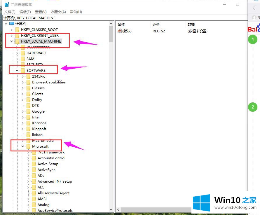Expand HKEY_CURRENT_USER key
This screenshot has width=260, height=215.
tap(11, 36)
